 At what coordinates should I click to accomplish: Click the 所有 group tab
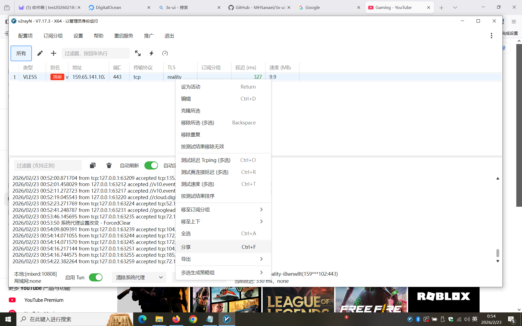(21, 53)
